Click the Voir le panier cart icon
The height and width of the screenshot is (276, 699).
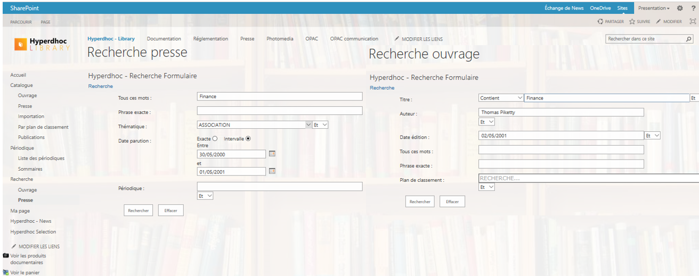(x=5, y=272)
